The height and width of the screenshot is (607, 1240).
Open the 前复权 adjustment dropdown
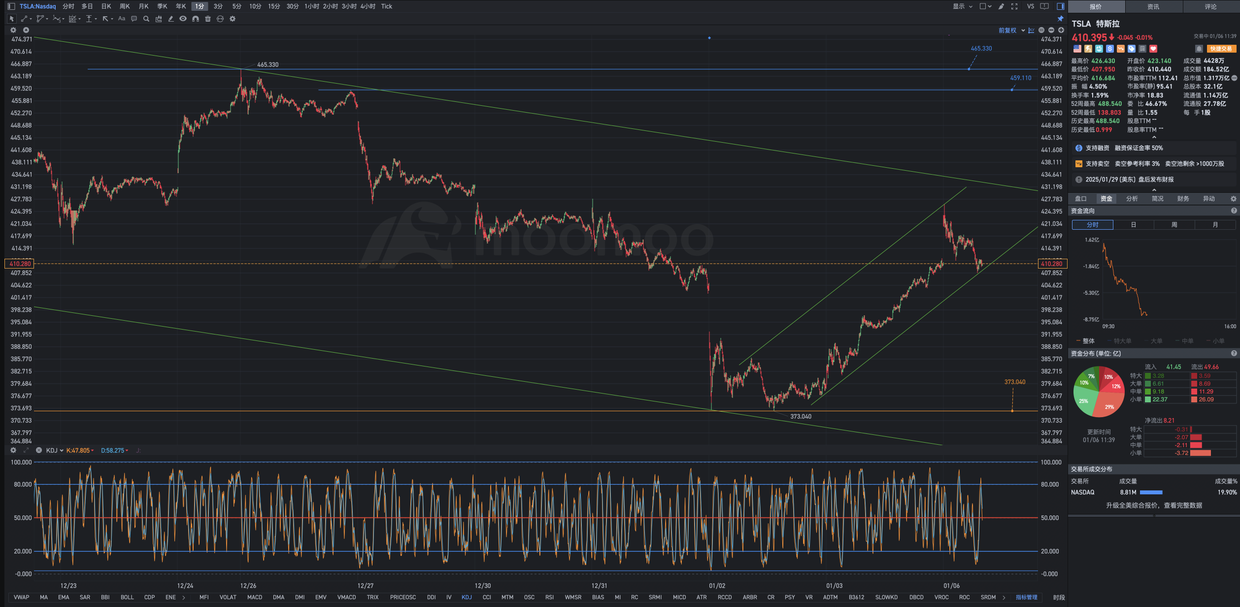click(x=1011, y=30)
